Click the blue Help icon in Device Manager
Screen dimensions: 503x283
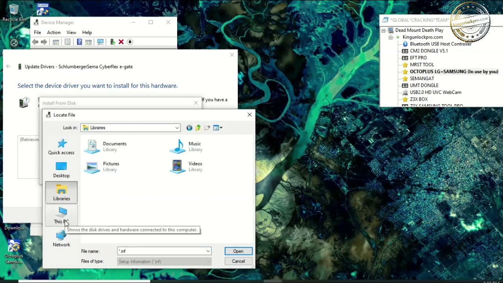click(x=79, y=42)
